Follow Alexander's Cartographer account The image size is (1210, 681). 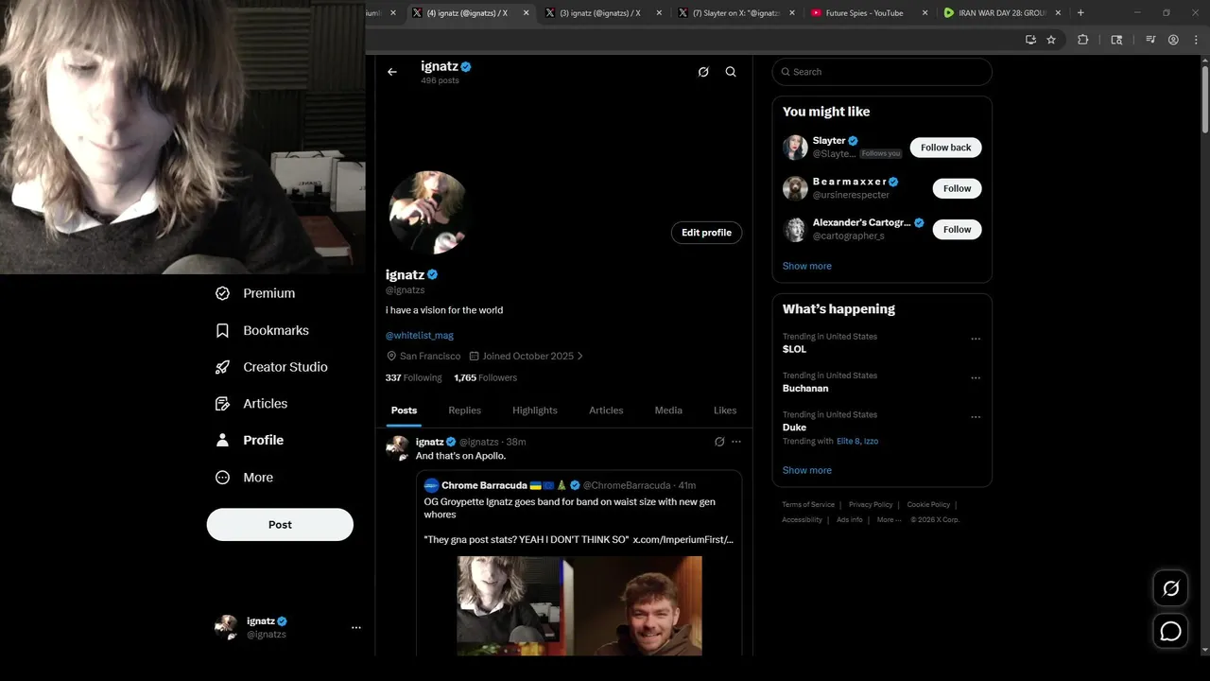coord(957,229)
